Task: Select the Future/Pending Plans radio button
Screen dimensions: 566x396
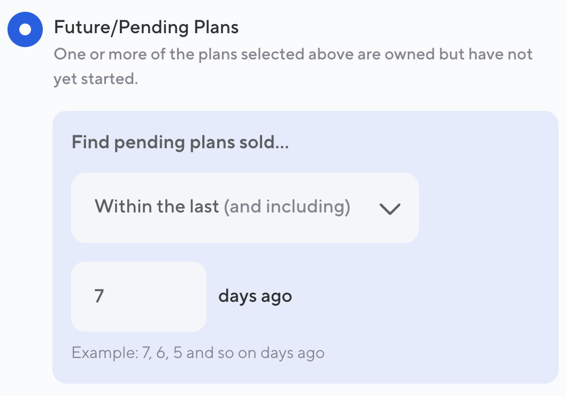Action: pyautogui.click(x=25, y=29)
